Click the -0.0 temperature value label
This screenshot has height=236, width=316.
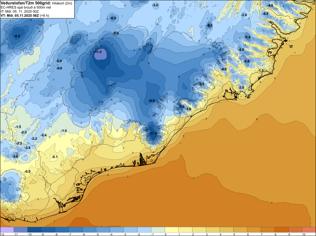27,171
